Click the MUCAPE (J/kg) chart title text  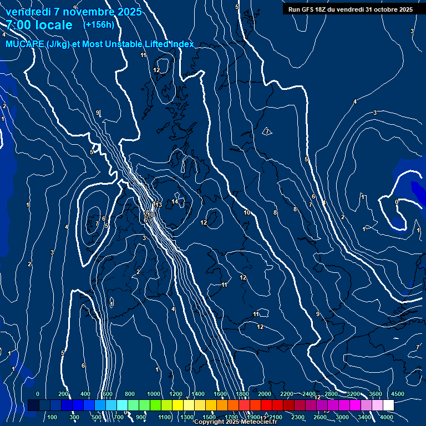tap(100, 44)
